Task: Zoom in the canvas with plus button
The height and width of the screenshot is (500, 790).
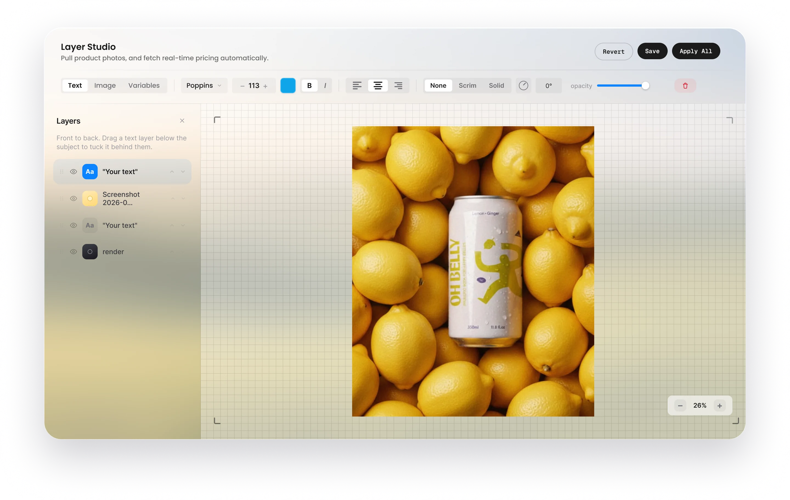Action: point(720,406)
